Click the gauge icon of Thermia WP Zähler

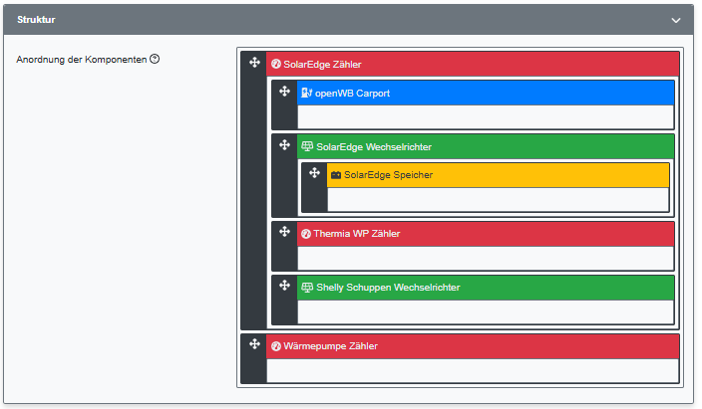coord(306,233)
